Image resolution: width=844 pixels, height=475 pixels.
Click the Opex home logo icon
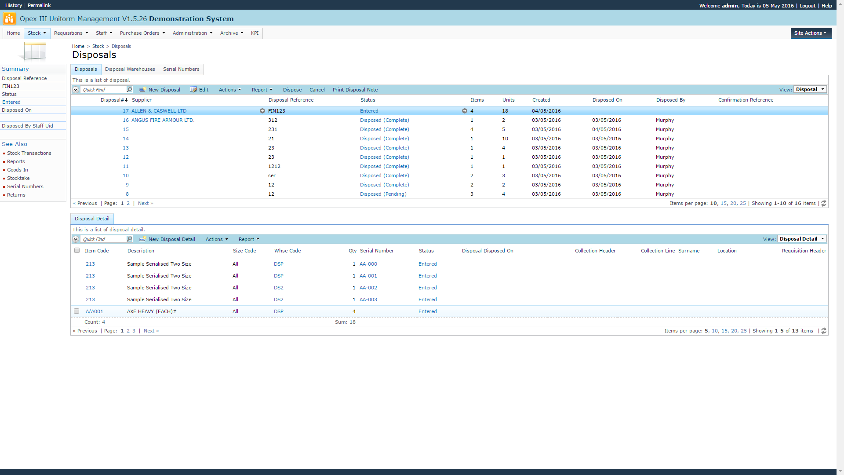tap(9, 18)
